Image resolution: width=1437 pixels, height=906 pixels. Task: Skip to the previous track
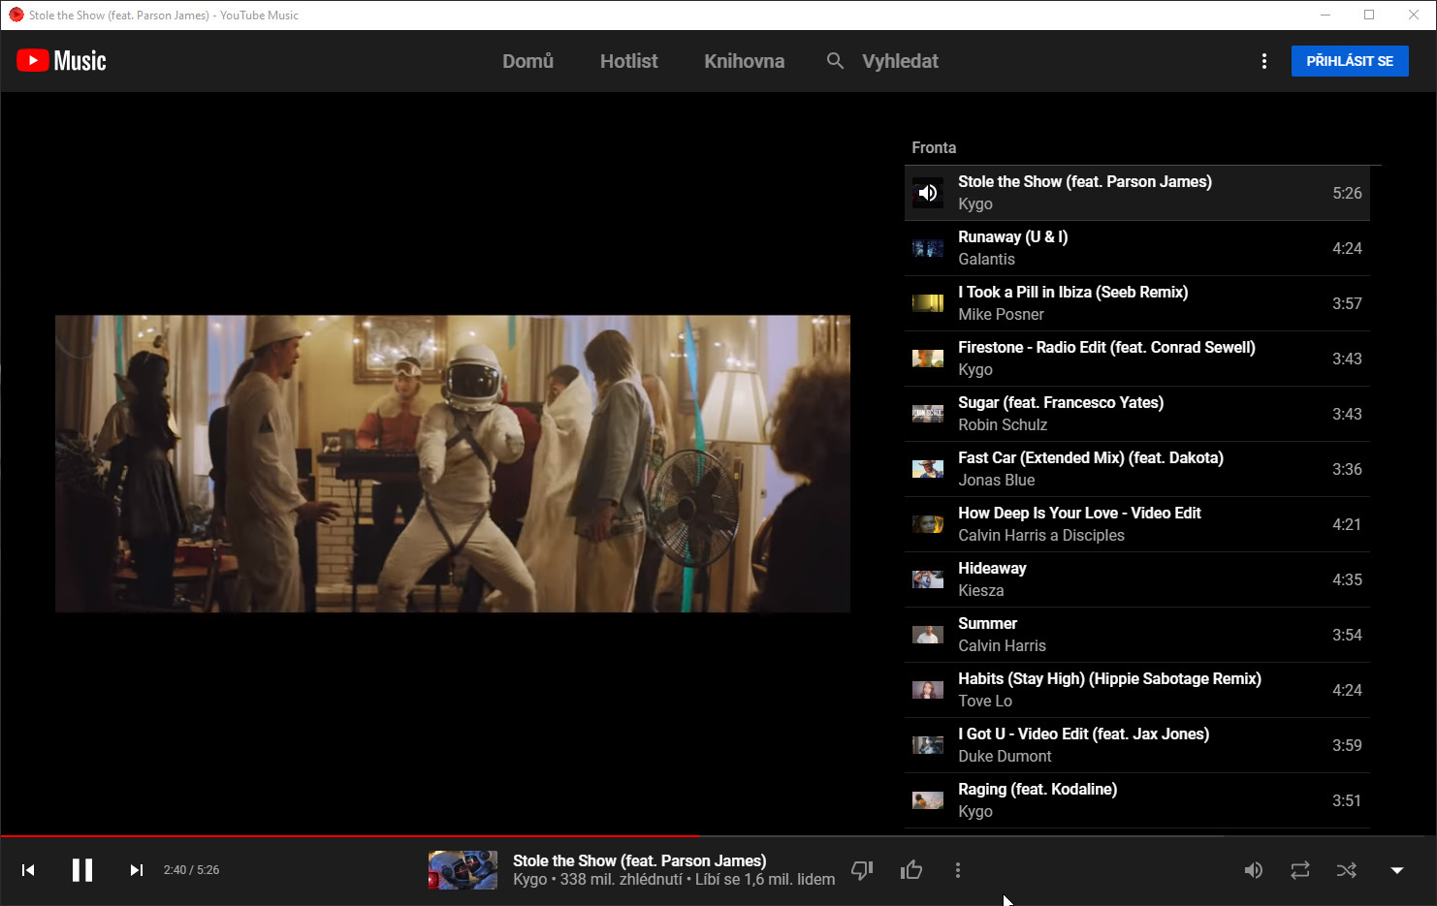click(x=28, y=870)
